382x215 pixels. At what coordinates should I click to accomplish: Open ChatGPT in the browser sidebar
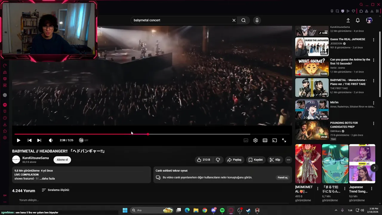5,95
